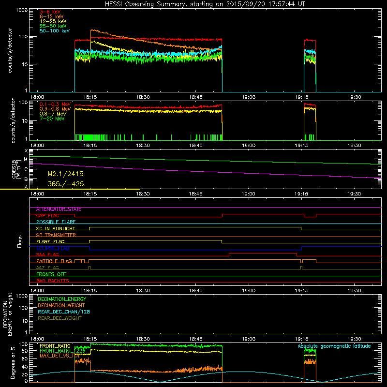The width and height of the screenshot is (387, 387).
Task: Click the REAR_DEC_CHAN/128 legend label
Action: coord(64,312)
